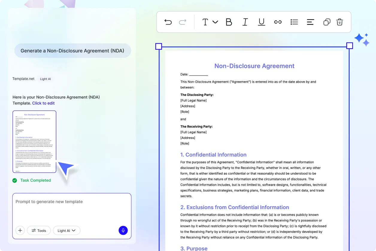Apply a bulleted list

294,22
